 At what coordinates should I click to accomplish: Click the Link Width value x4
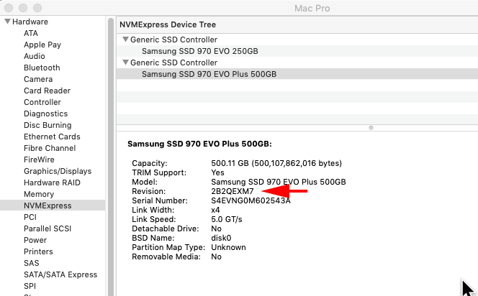(215, 211)
